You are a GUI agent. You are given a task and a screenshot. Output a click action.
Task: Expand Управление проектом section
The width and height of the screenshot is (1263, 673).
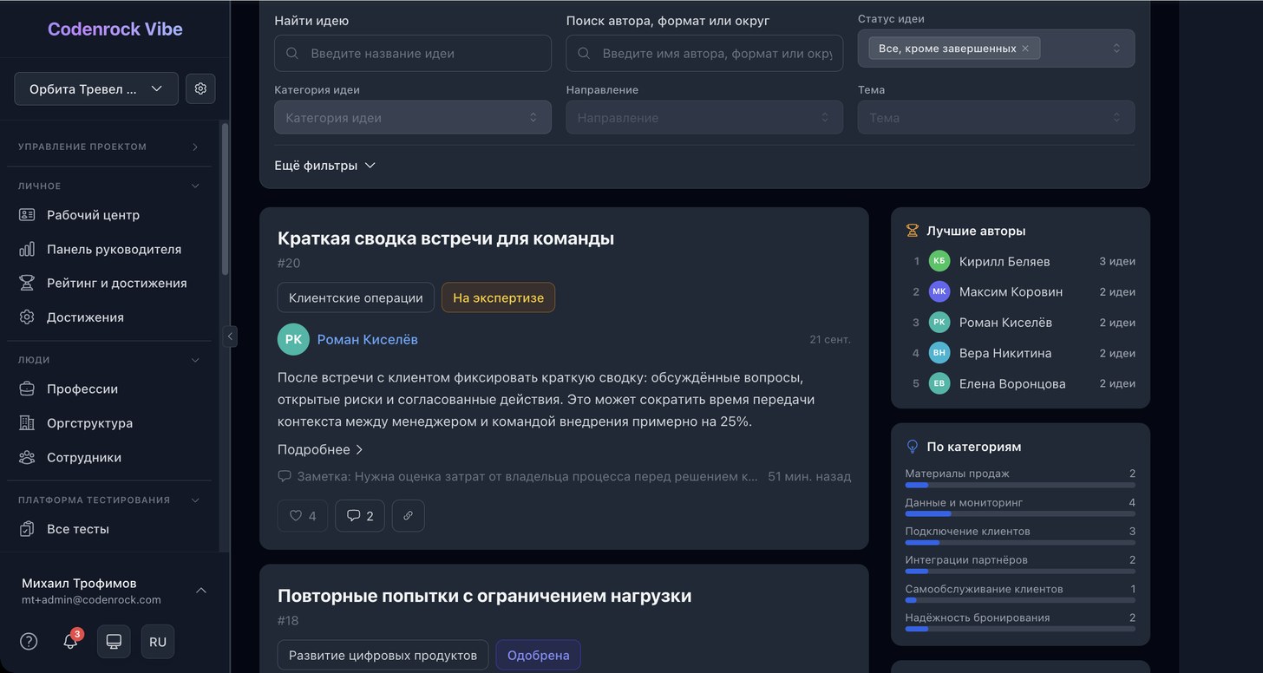pos(109,147)
